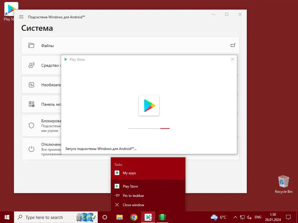Select Pin to taskbar option
298x223 pixels.
148,195
